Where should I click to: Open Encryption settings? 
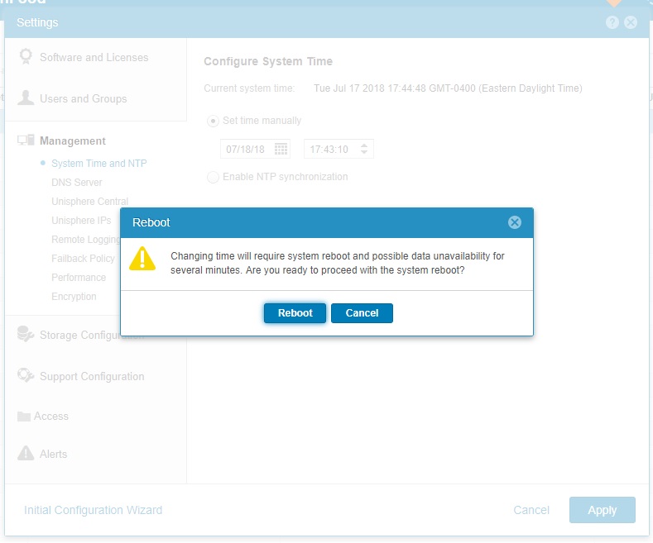pos(74,297)
